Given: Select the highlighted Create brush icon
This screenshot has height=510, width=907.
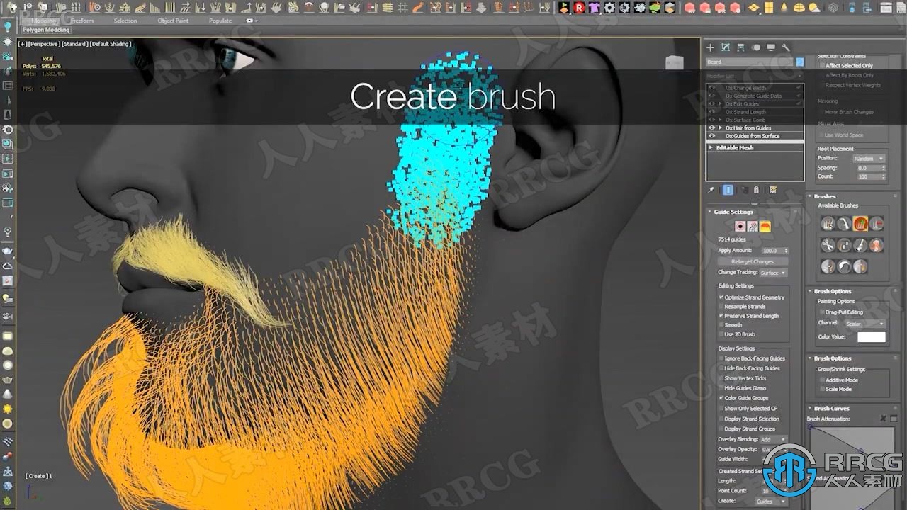Looking at the screenshot, I should click(860, 224).
